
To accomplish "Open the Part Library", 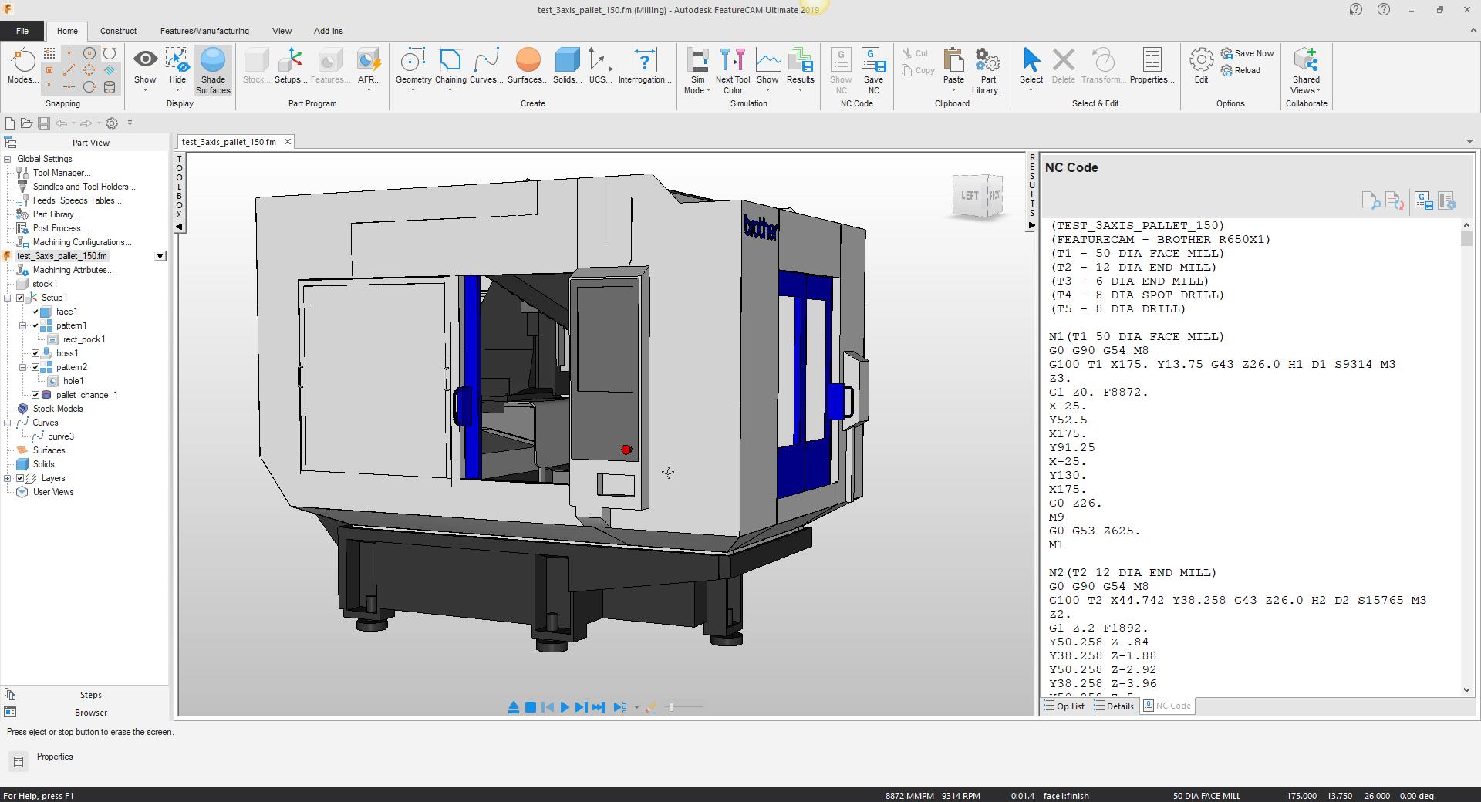I will click(x=987, y=69).
